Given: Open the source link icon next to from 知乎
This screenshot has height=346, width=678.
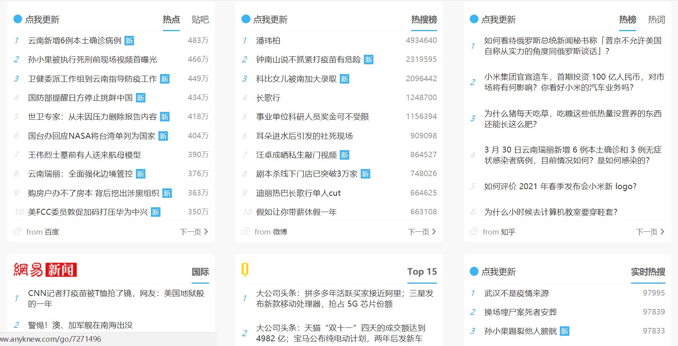Looking at the screenshot, I should (474, 232).
